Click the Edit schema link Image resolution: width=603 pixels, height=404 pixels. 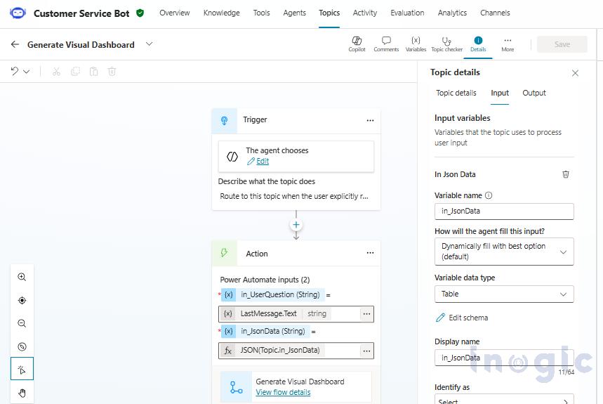[x=462, y=318]
